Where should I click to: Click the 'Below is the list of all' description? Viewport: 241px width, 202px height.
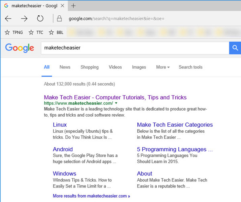point(171,134)
